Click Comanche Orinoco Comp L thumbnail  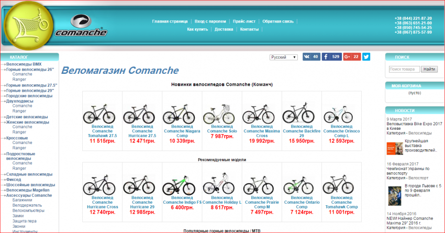pyautogui.click(x=338, y=114)
